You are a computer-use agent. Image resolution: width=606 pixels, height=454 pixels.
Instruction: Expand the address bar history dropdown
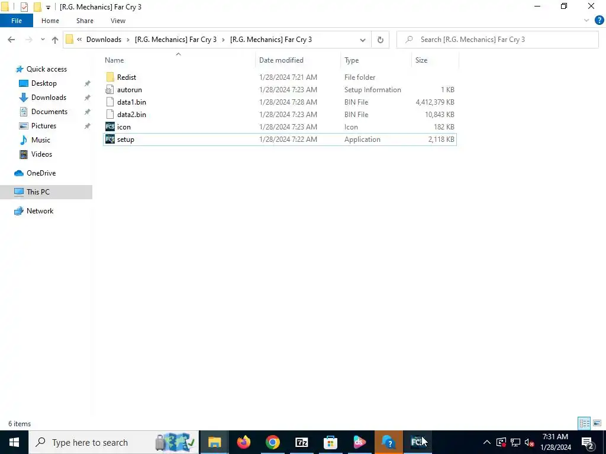click(363, 40)
